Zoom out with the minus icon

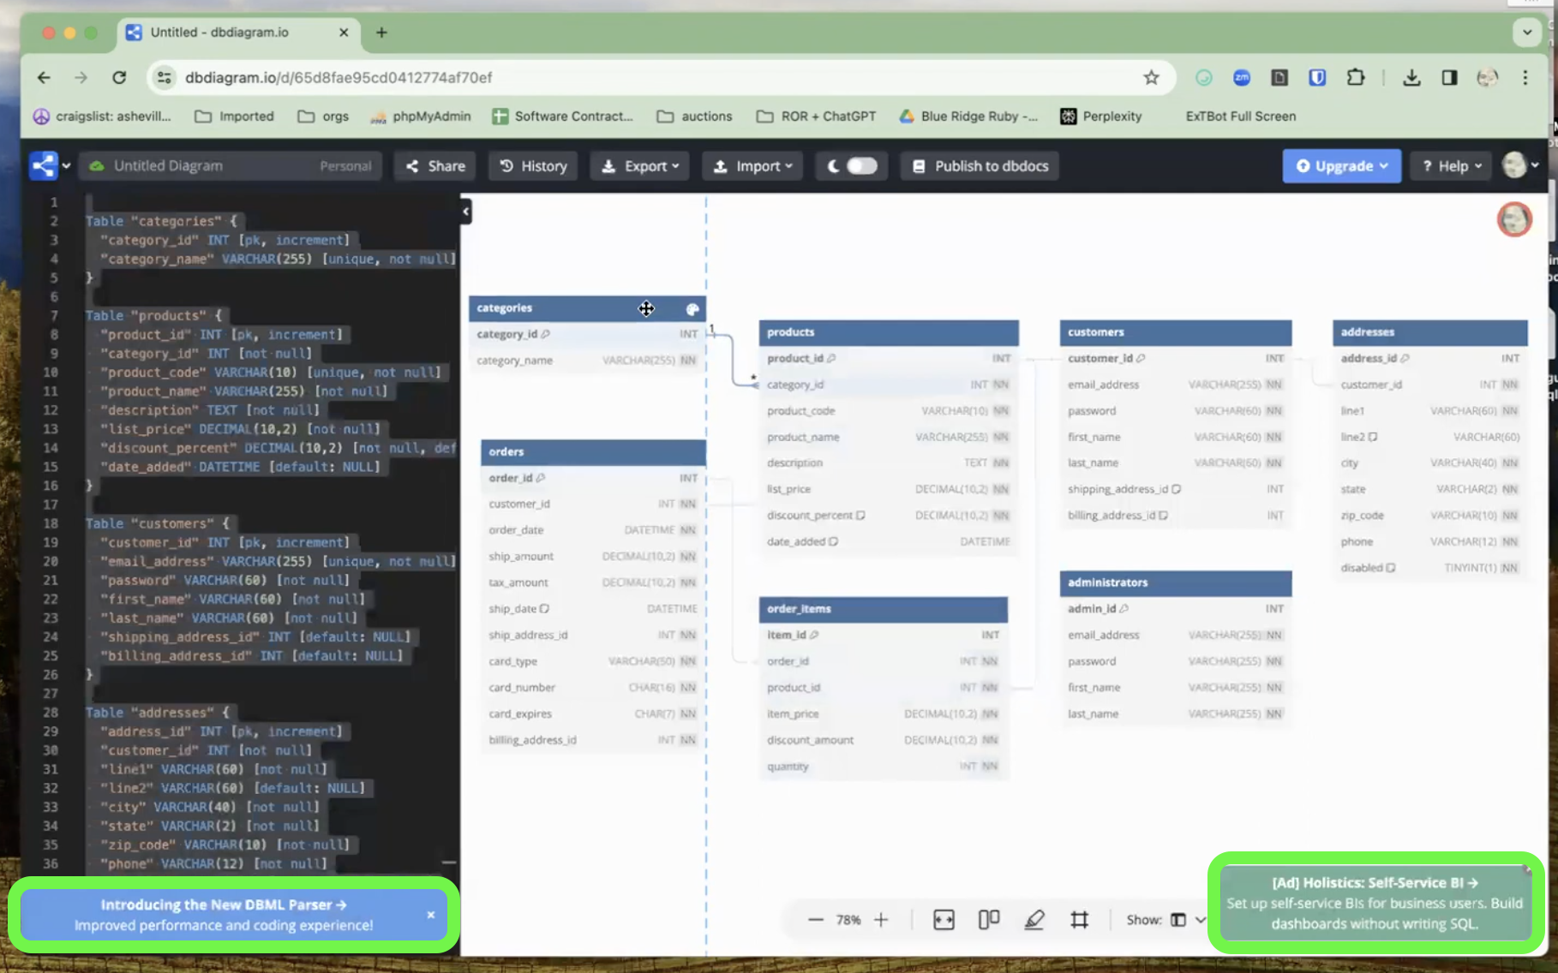[x=815, y=920]
